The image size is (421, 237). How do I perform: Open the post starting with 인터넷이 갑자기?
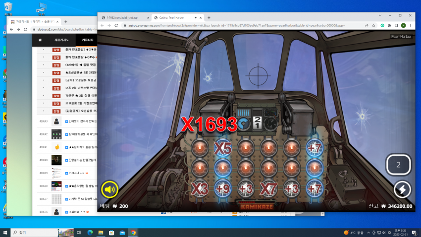[x=83, y=121]
